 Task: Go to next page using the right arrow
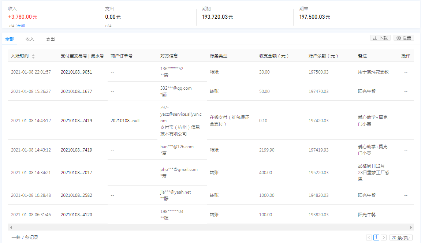384,238
